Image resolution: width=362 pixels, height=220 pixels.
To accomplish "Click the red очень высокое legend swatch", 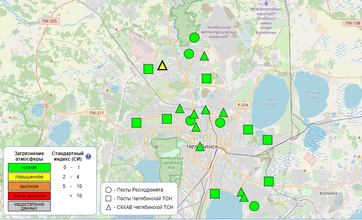I will click(x=29, y=196).
